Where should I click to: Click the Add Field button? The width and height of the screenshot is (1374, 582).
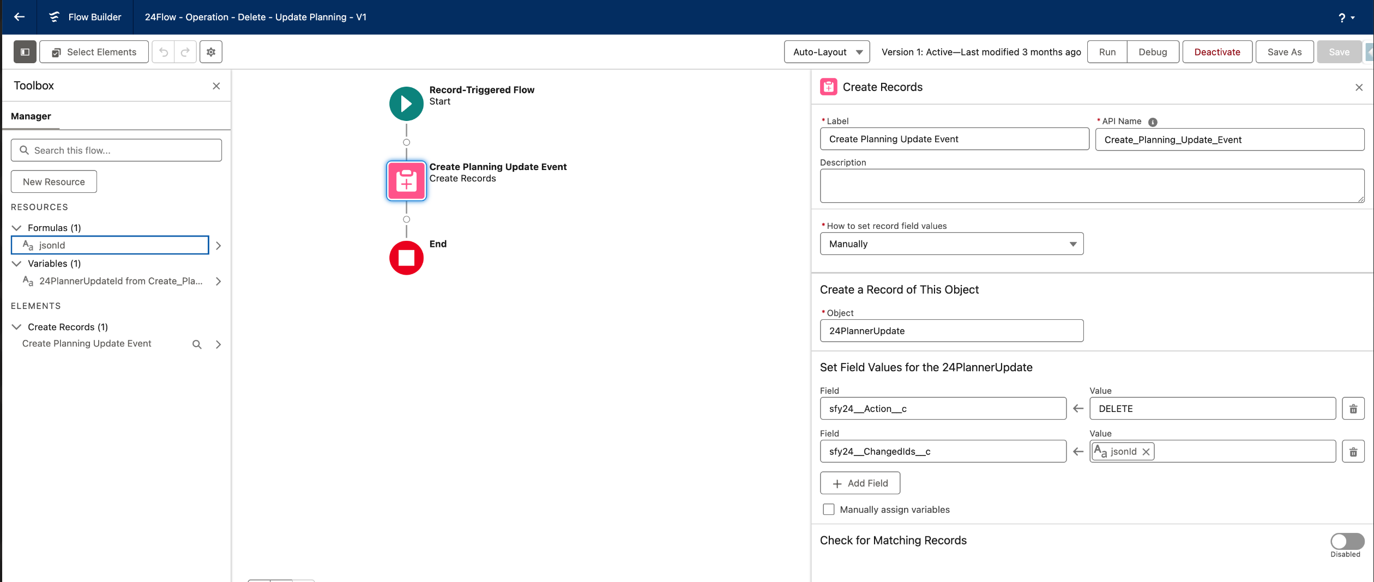click(x=860, y=483)
